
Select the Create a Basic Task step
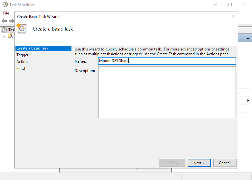click(33, 48)
